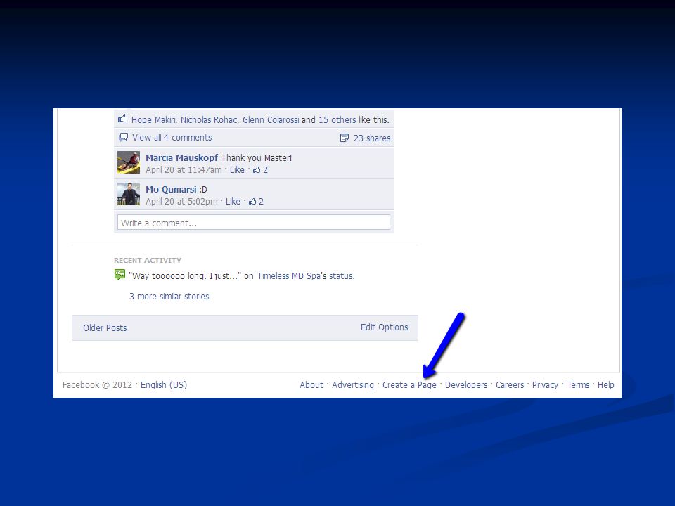Screen dimensions: 675x506
Task: Click timestamp April 20 at 11:47am
Action: tap(184, 170)
